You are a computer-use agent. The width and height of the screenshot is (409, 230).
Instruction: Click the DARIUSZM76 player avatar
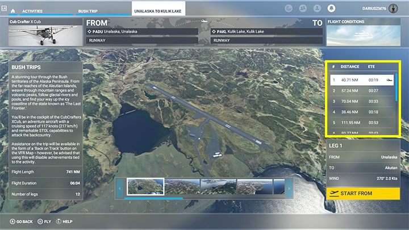click(x=393, y=9)
